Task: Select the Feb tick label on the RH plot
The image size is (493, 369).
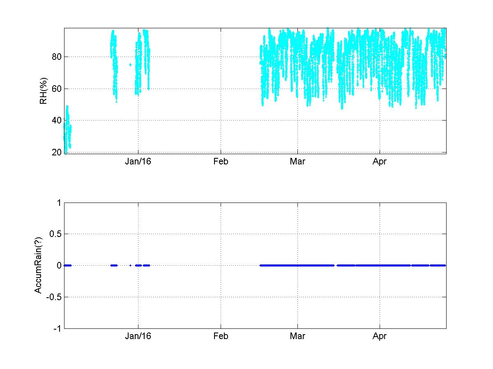Action: [221, 162]
